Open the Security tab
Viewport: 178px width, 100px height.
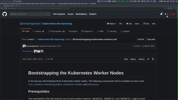coord(112,31)
